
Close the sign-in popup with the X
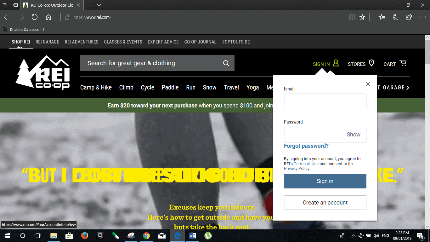(368, 84)
